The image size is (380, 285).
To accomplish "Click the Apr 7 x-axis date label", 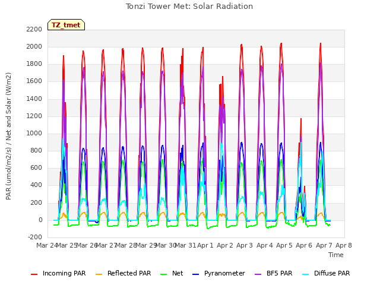I will coord(324,245).
